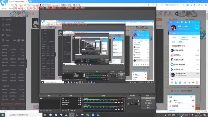Toggle visibility eye for 视频捕获设备 source
The height and width of the screenshot is (117, 208).
click(x=79, y=102)
